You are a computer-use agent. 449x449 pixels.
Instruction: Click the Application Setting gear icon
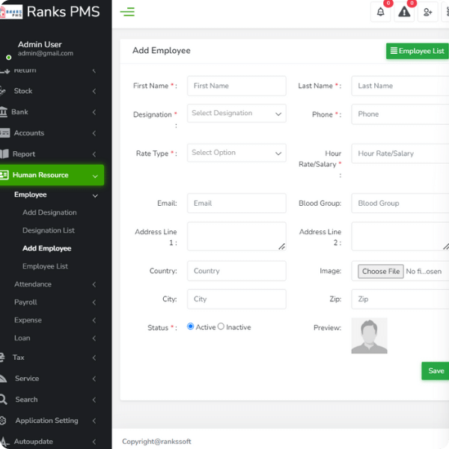pyautogui.click(x=4, y=421)
